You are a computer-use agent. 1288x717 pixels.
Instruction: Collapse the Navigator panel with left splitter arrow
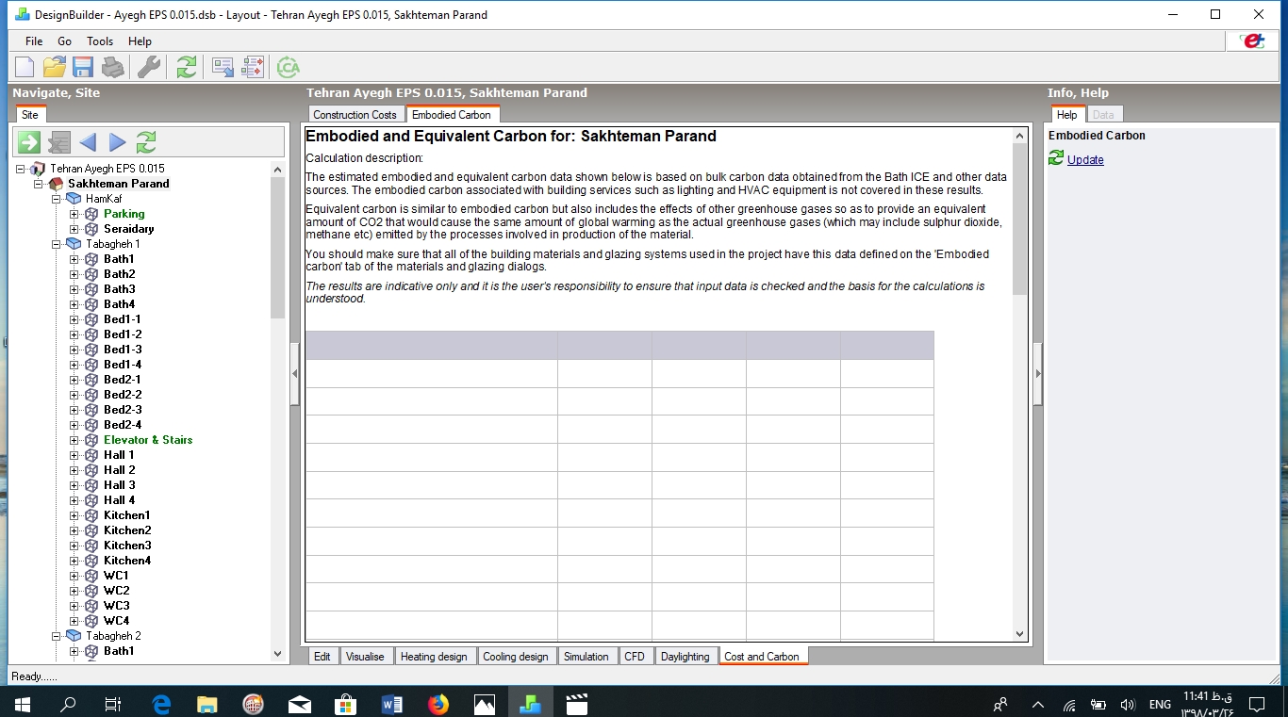(x=295, y=373)
